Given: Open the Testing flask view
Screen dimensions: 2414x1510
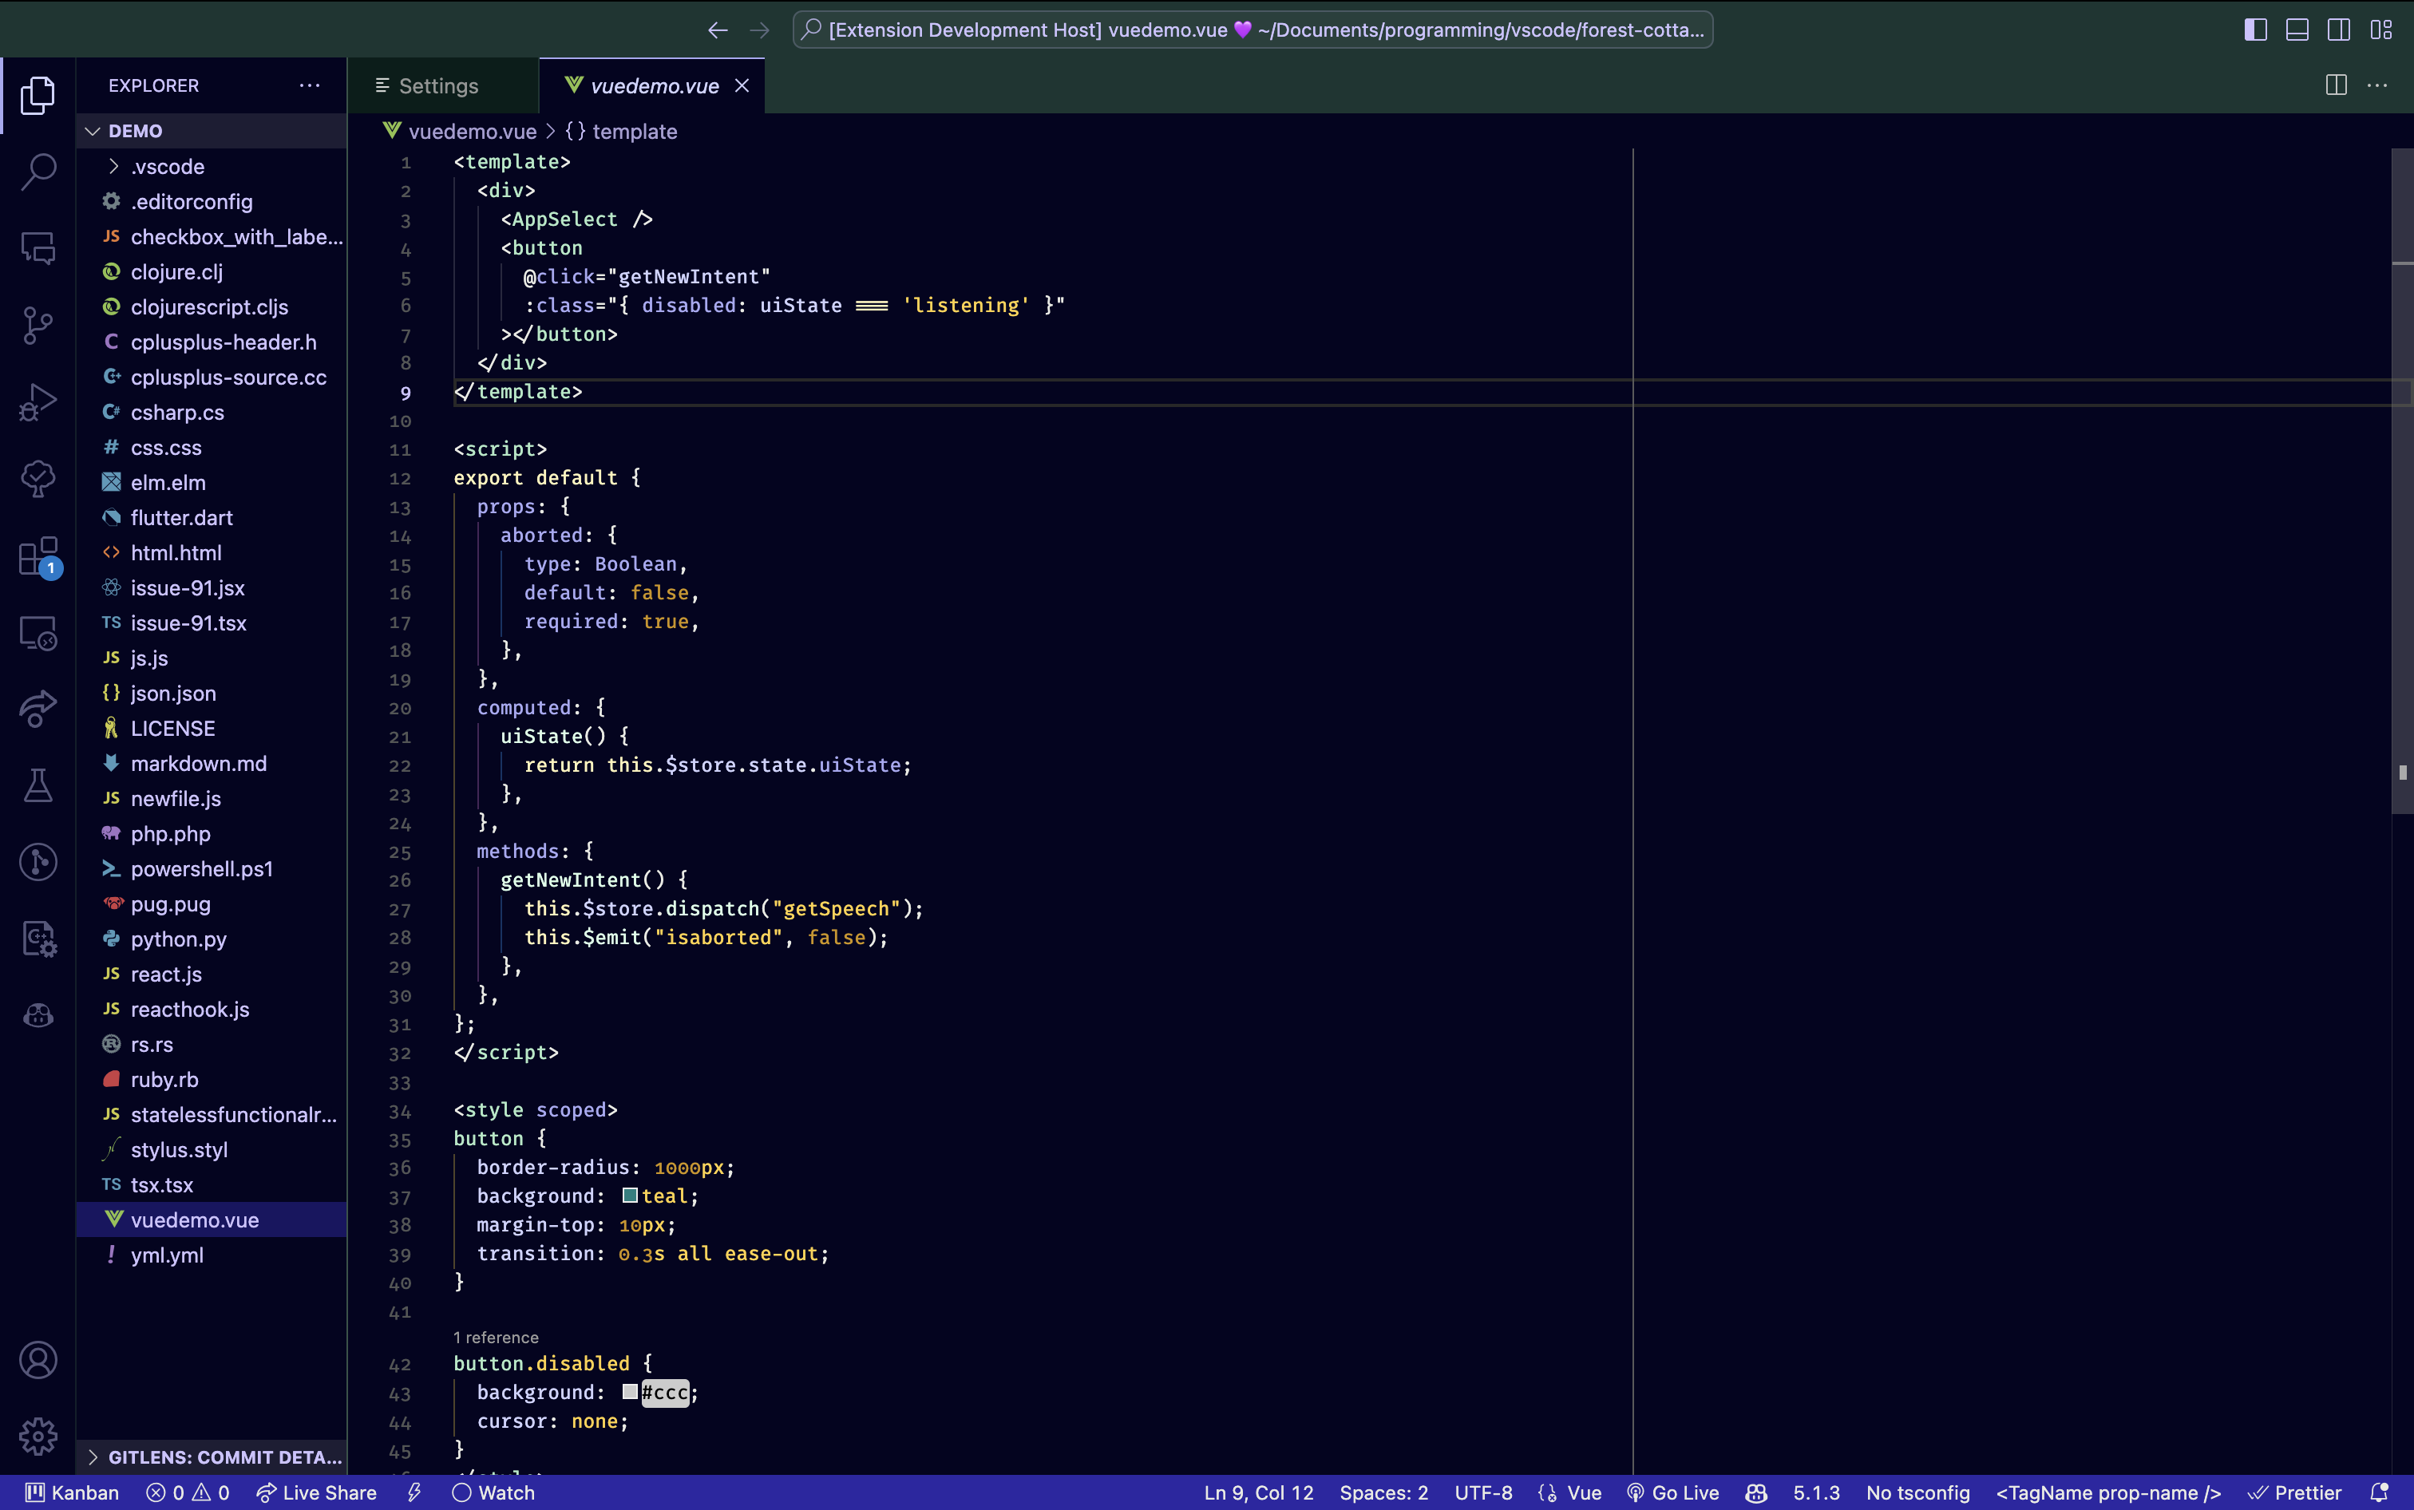Looking at the screenshot, I should 38,786.
